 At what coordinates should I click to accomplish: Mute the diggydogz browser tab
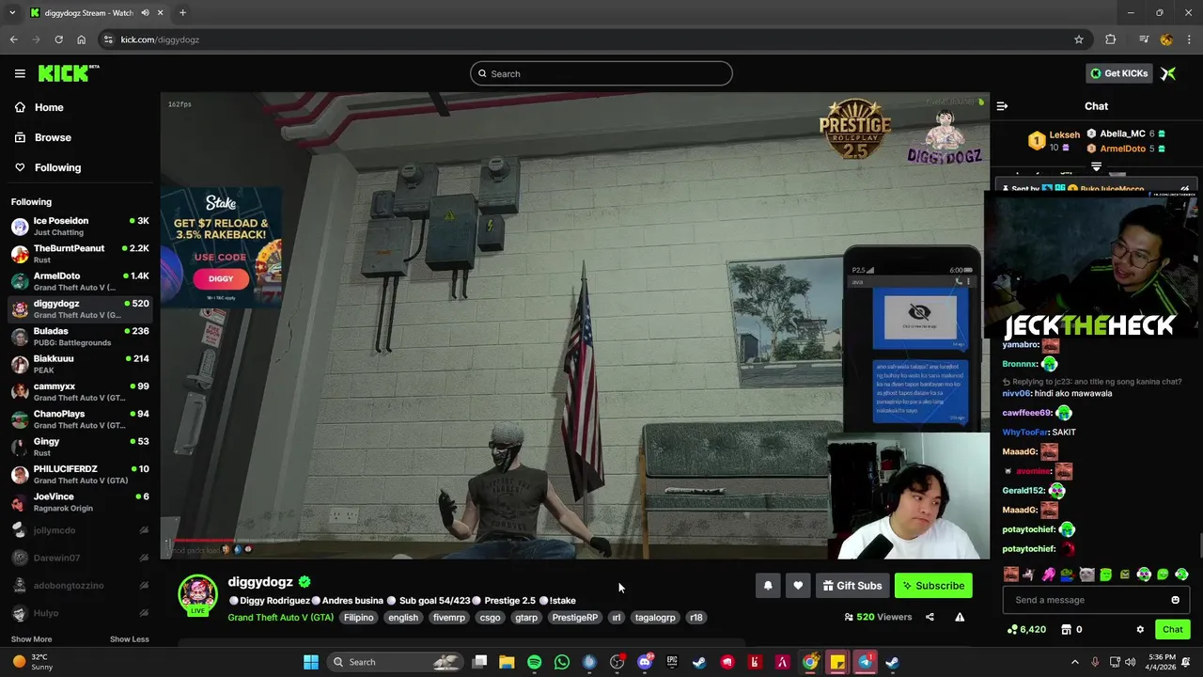click(x=145, y=13)
